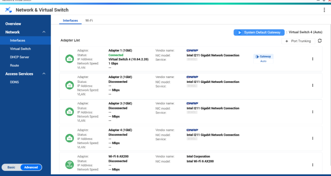Click the Adapter 3 (1GbE) name
The height and width of the screenshot is (176, 331).
click(x=120, y=103)
